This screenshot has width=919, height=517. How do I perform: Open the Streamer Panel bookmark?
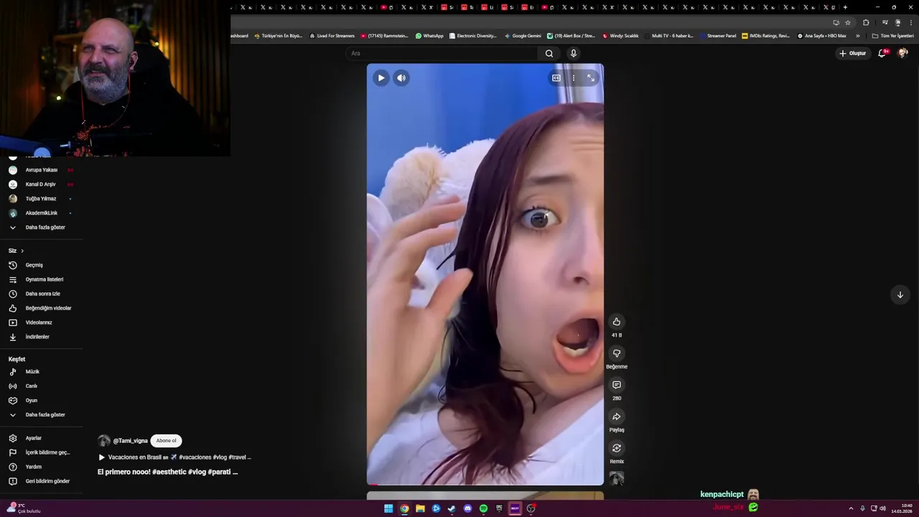(x=718, y=36)
